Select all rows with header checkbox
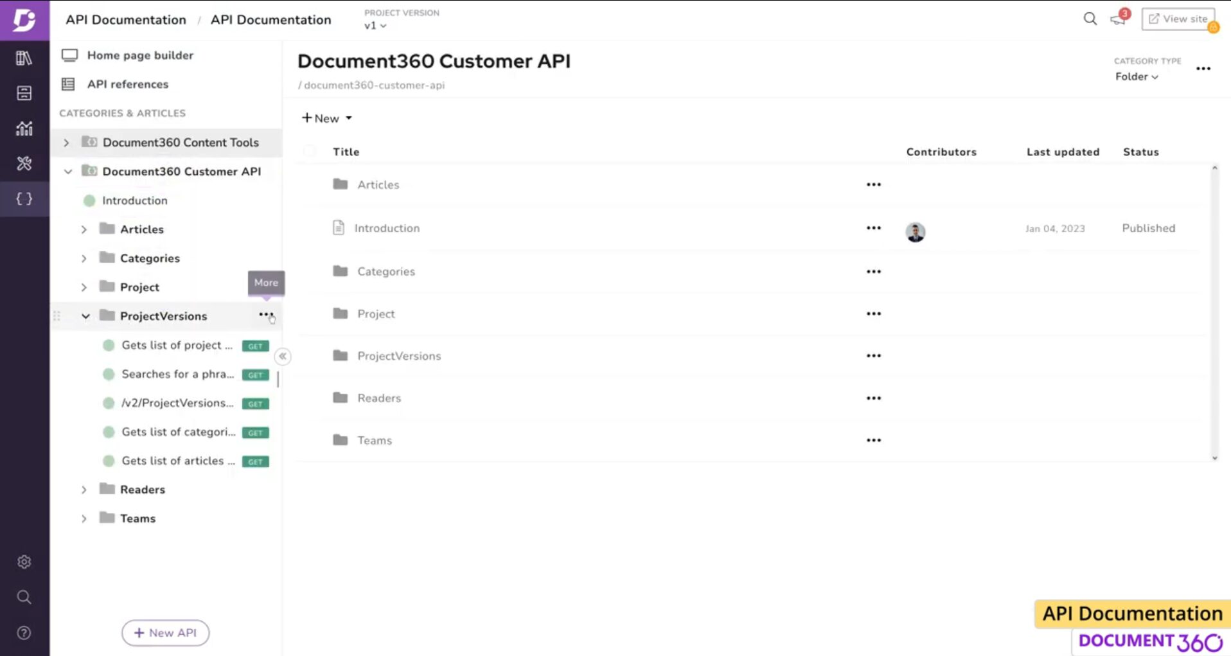Screen dimensions: 1231x656 pyautogui.click(x=310, y=152)
